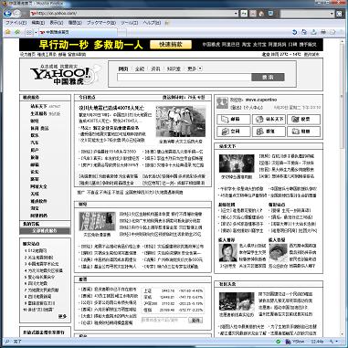348x348 pixels.
Task: Click the stop loading icon beside reload
Action: click(x=253, y=14)
